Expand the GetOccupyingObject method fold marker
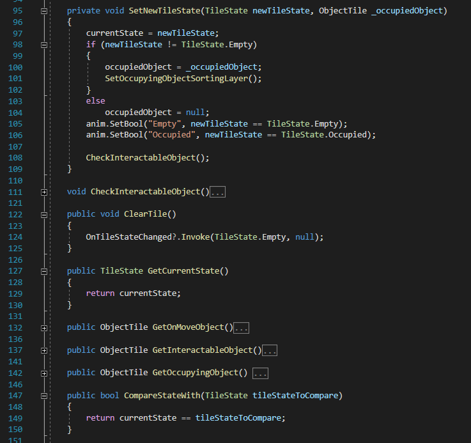 44,373
